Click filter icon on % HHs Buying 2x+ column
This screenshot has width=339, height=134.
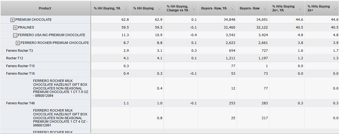pos(335,9)
